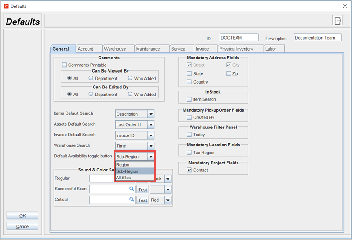The width and height of the screenshot is (352, 240).
Task: Check the State mandatory address field
Action: click(x=189, y=74)
